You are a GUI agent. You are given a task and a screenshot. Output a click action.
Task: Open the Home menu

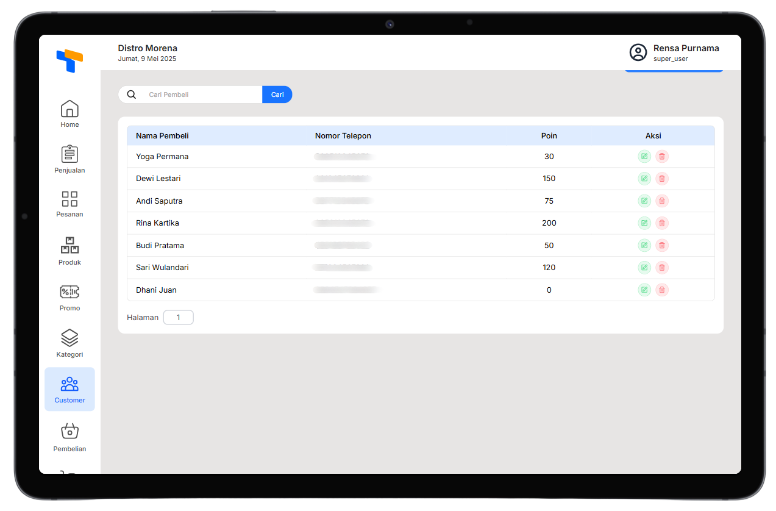tap(69, 114)
